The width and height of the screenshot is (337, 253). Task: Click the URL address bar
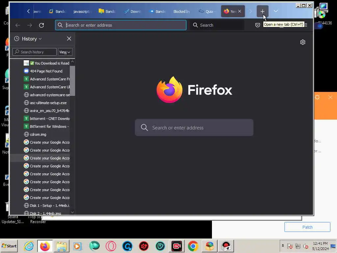pyautogui.click(x=121, y=25)
